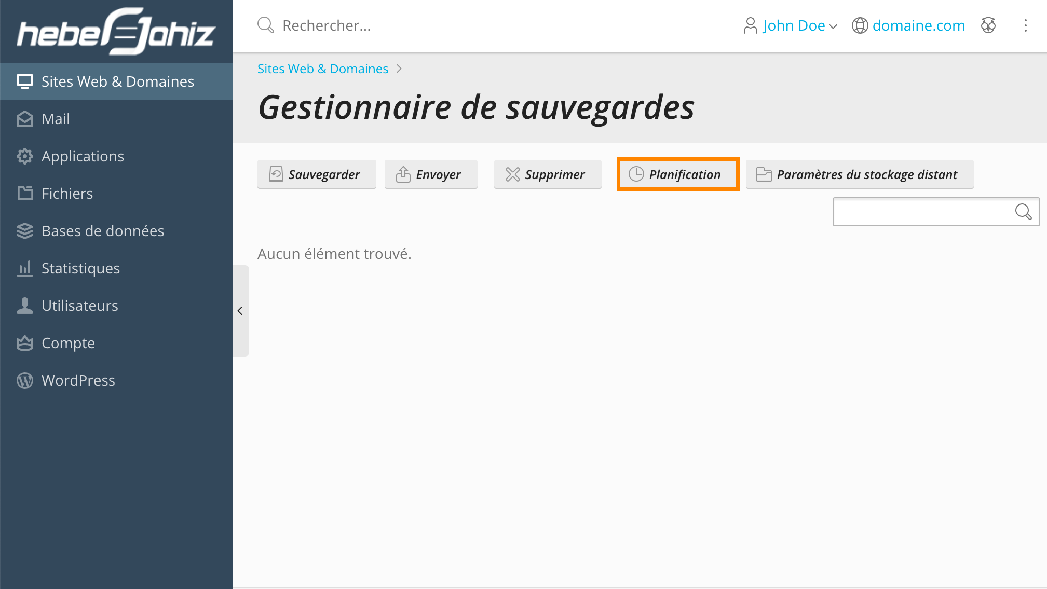Click the Sauvegarder button
This screenshot has width=1047, height=589.
(x=317, y=174)
